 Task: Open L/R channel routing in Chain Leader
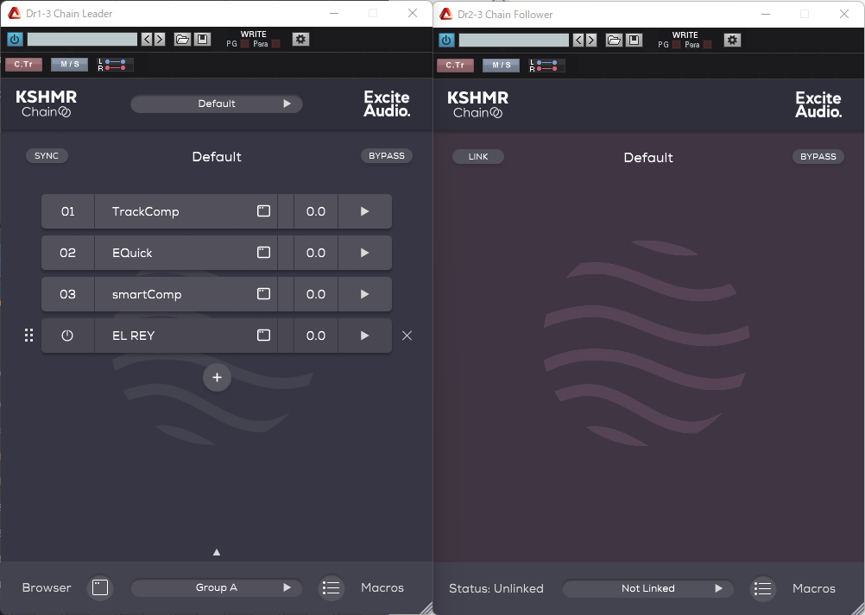(115, 65)
